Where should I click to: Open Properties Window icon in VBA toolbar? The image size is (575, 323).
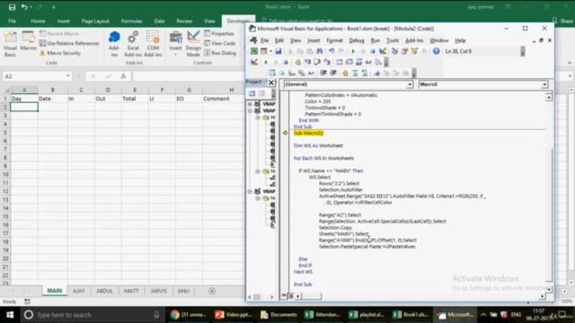[x=404, y=51]
